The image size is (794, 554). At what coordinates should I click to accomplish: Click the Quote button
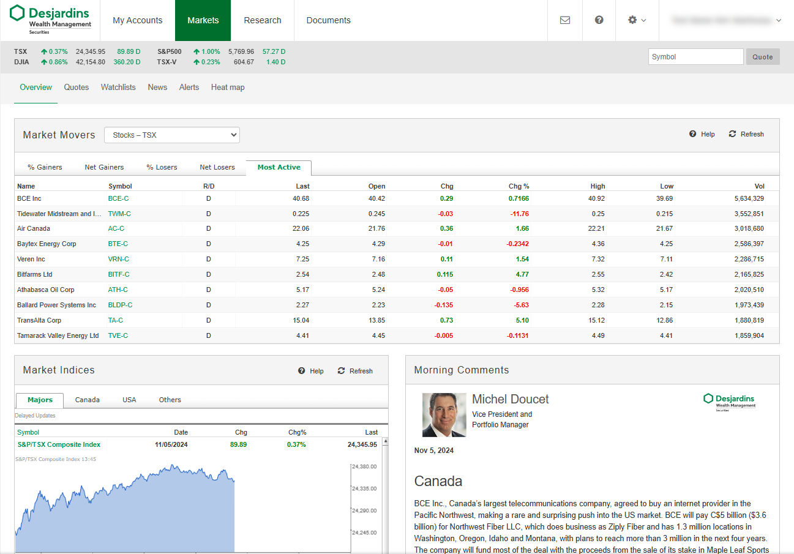click(x=763, y=57)
